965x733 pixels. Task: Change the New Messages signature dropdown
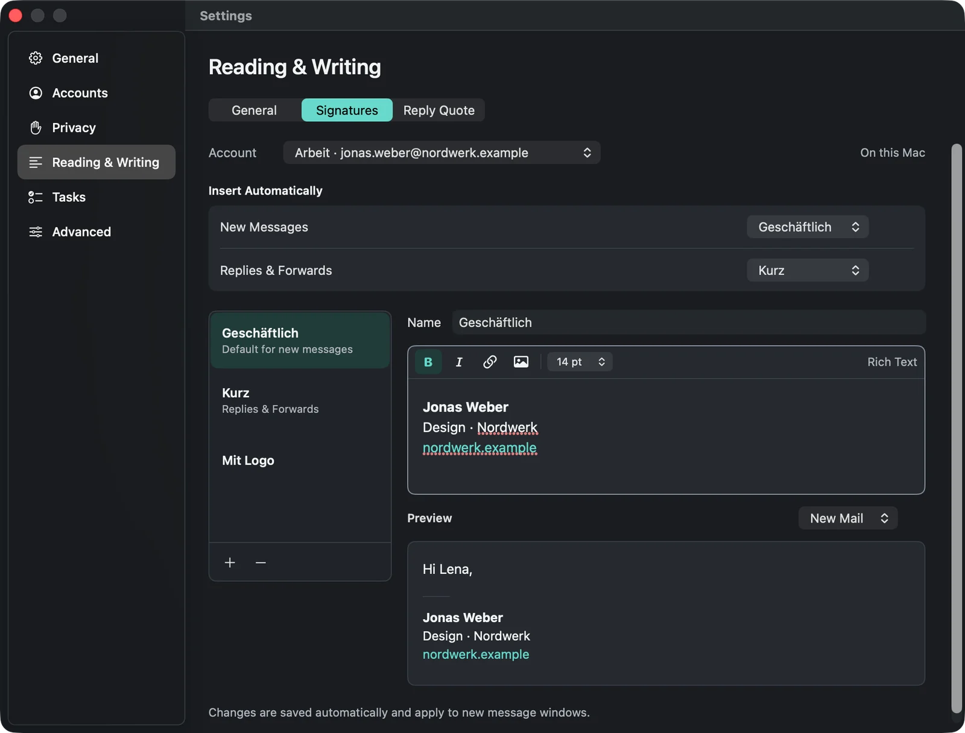808,227
